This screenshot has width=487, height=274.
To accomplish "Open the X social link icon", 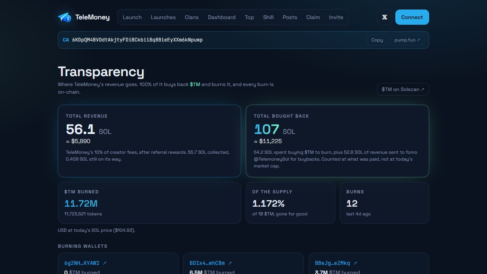I will (x=385, y=17).
